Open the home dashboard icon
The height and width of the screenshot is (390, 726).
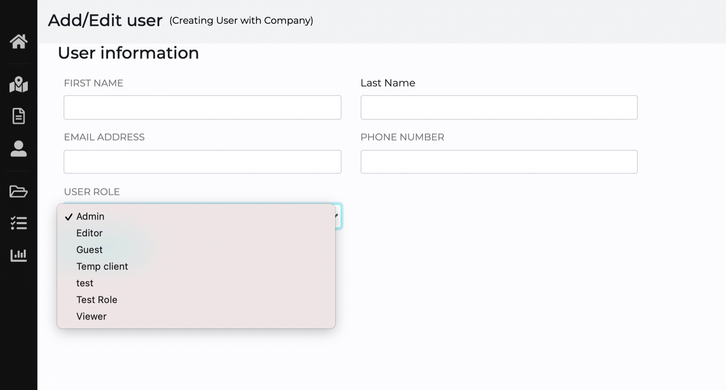pyautogui.click(x=19, y=41)
